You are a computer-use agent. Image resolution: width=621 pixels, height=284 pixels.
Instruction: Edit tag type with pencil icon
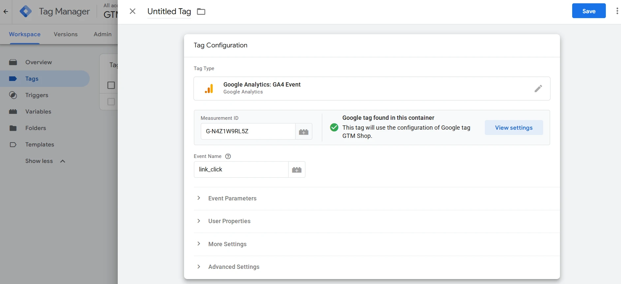538,89
